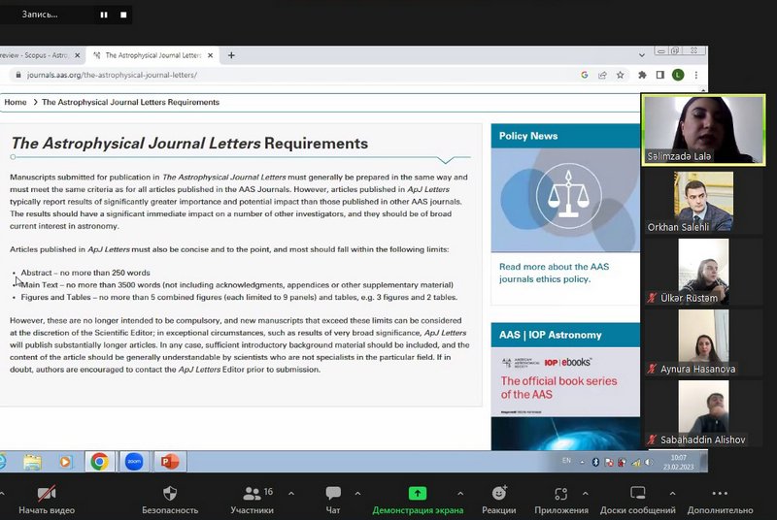Switch to Chrome in the taskbar
The width and height of the screenshot is (777, 520).
tap(100, 462)
